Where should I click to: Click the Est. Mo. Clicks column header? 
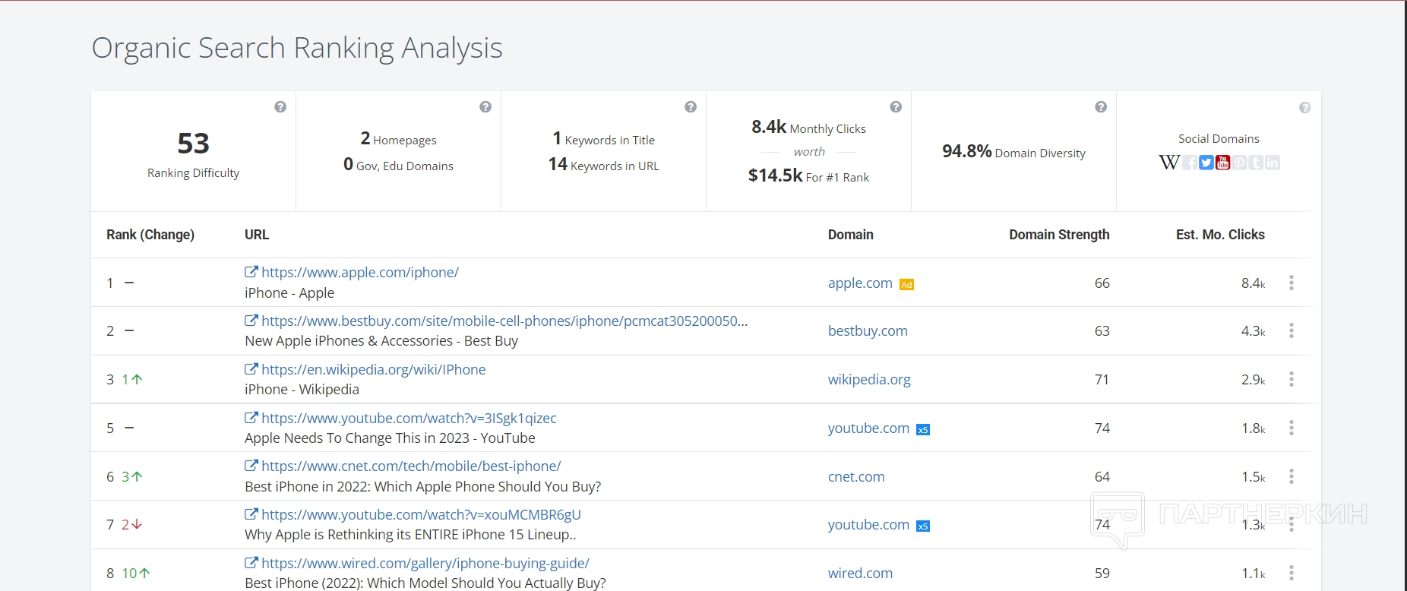pyautogui.click(x=1219, y=235)
